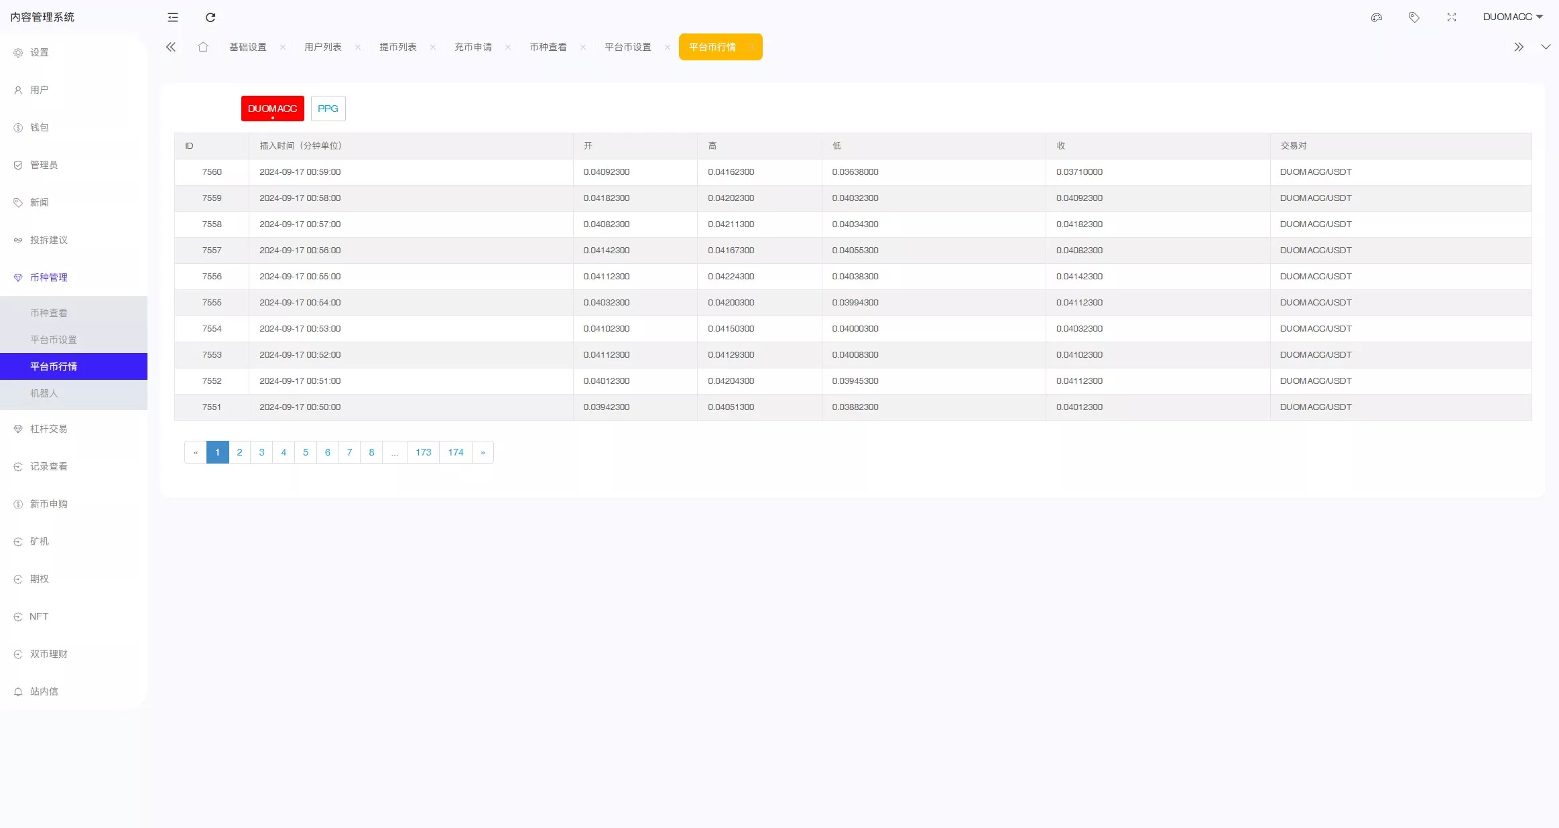The width and height of the screenshot is (1559, 828).
Task: Click the tag icon in header
Action: point(1414,17)
